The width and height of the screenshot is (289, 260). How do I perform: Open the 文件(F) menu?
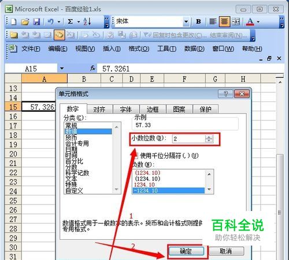pyautogui.click(x=31, y=49)
